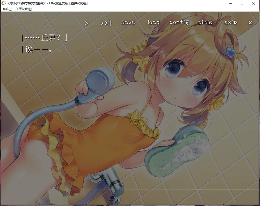260x206 pixels.
Task: Start auto-play with the single arrow icon
Action: click(x=87, y=23)
